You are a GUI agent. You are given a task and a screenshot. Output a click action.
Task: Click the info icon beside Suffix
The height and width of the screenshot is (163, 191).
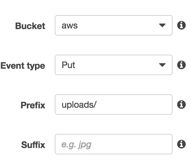coord(181,144)
